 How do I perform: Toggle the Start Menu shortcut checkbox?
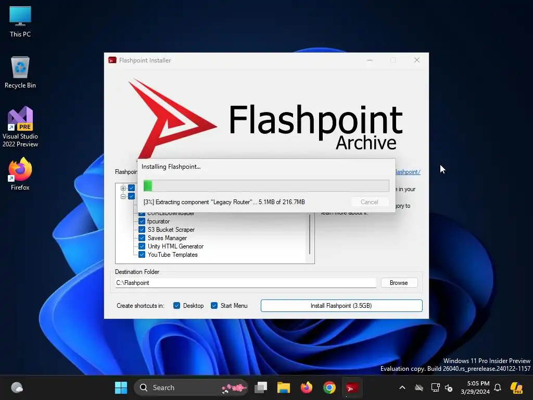[x=214, y=305]
